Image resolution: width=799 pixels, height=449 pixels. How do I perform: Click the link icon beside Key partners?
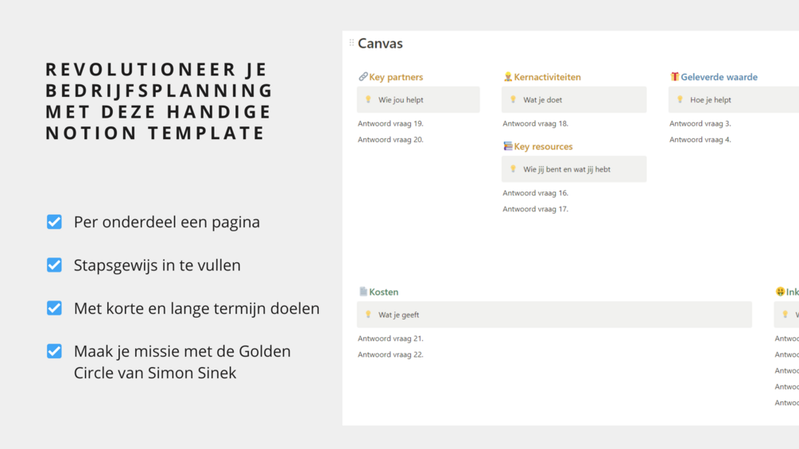pyautogui.click(x=363, y=77)
